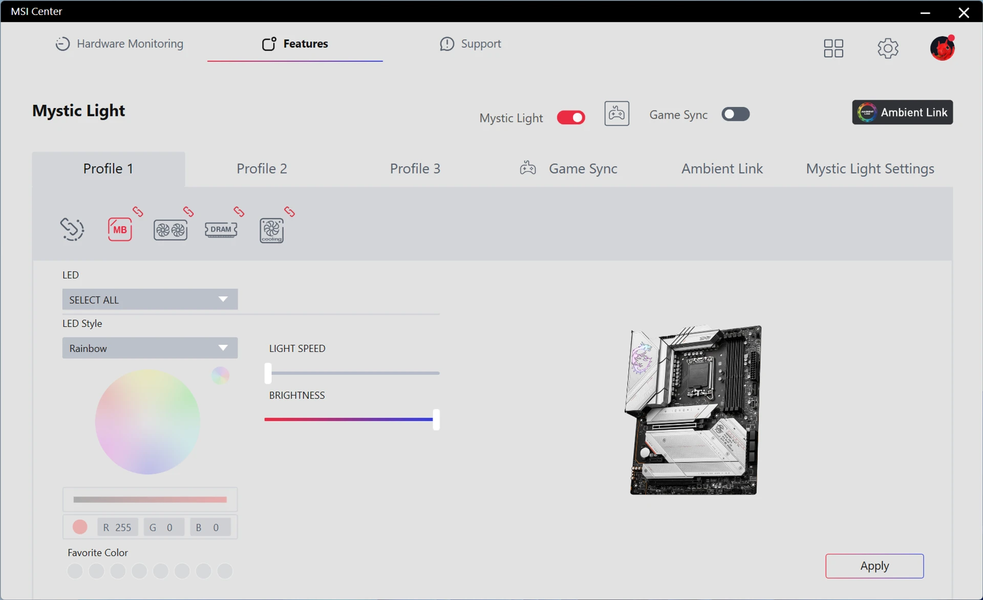Pick a color on the color wheel
This screenshot has width=983, height=600.
coord(147,422)
